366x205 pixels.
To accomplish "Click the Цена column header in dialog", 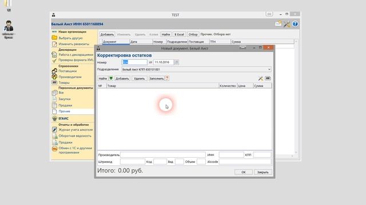I will pos(245,86).
